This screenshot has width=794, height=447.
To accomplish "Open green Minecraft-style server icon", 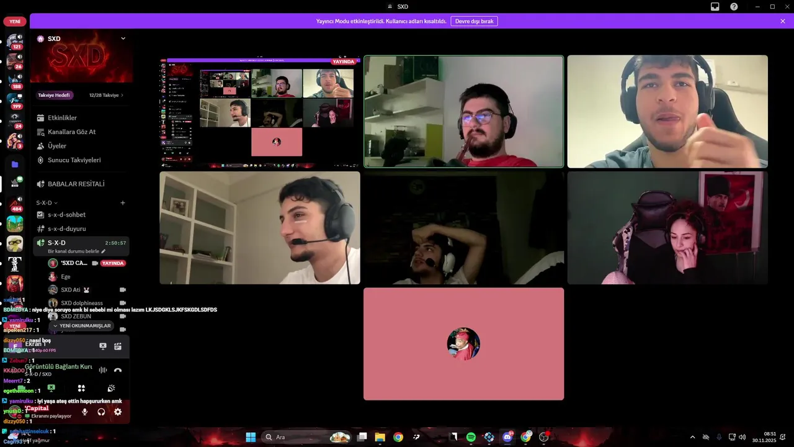I will pos(15,223).
